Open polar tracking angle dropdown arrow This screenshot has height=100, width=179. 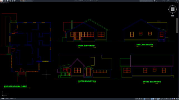tap(147, 99)
